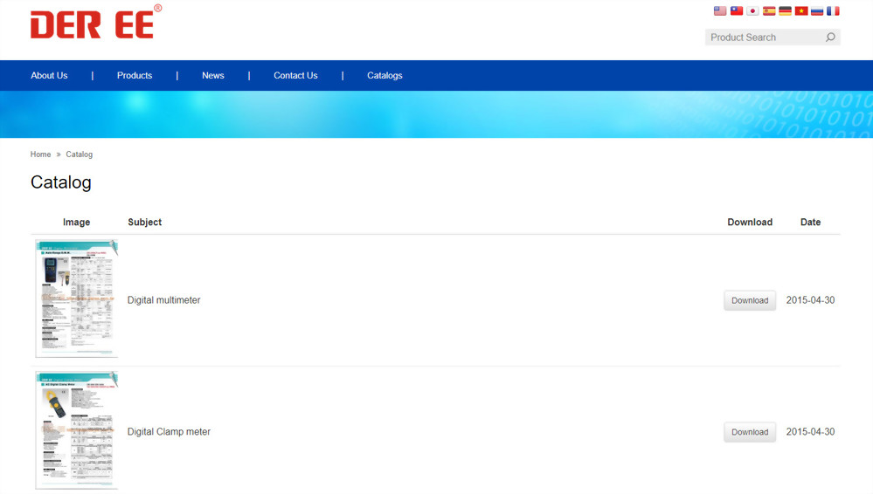Switch language using the US flag

point(720,11)
